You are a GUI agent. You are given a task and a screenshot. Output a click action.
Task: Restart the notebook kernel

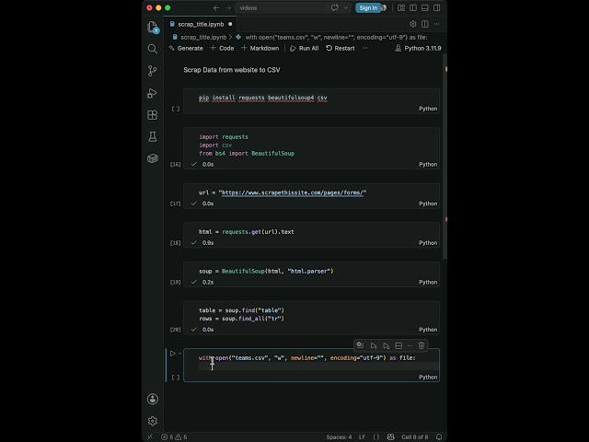[x=341, y=48]
